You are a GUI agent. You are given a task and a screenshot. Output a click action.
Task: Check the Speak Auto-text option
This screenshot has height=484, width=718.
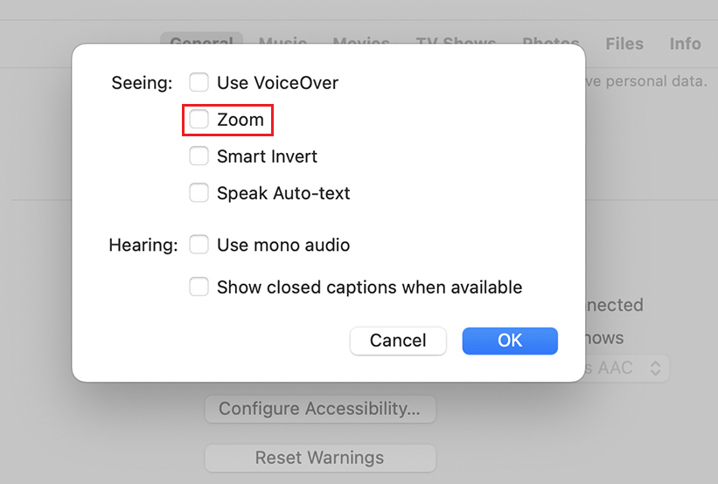pyautogui.click(x=199, y=193)
